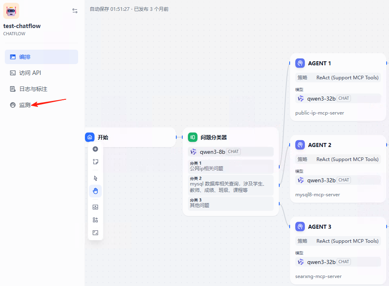Click mysql8-mcp-server tool label
Viewport: 389px width, 286px height.
[318, 195]
